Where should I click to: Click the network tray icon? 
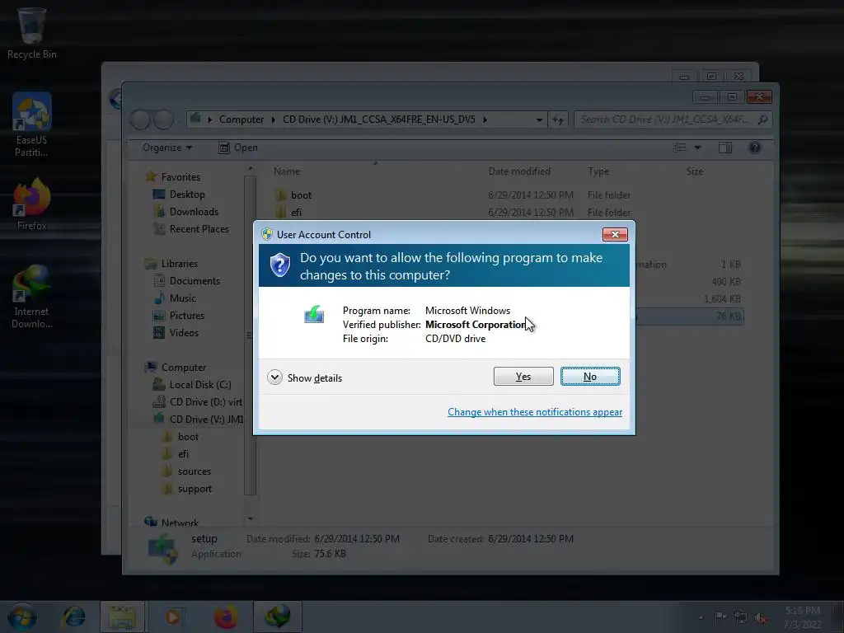pyautogui.click(x=741, y=617)
